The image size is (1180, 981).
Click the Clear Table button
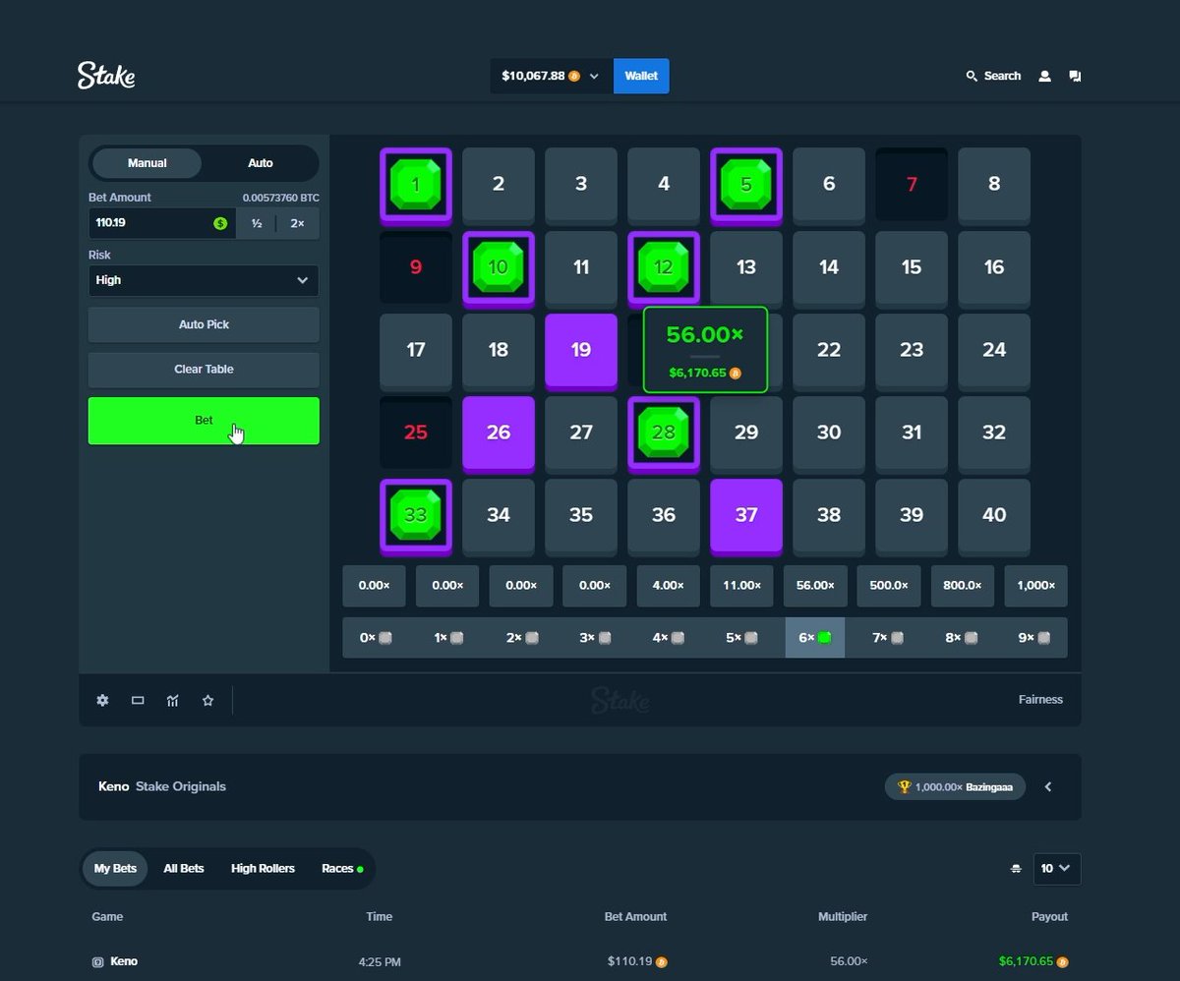pos(204,370)
